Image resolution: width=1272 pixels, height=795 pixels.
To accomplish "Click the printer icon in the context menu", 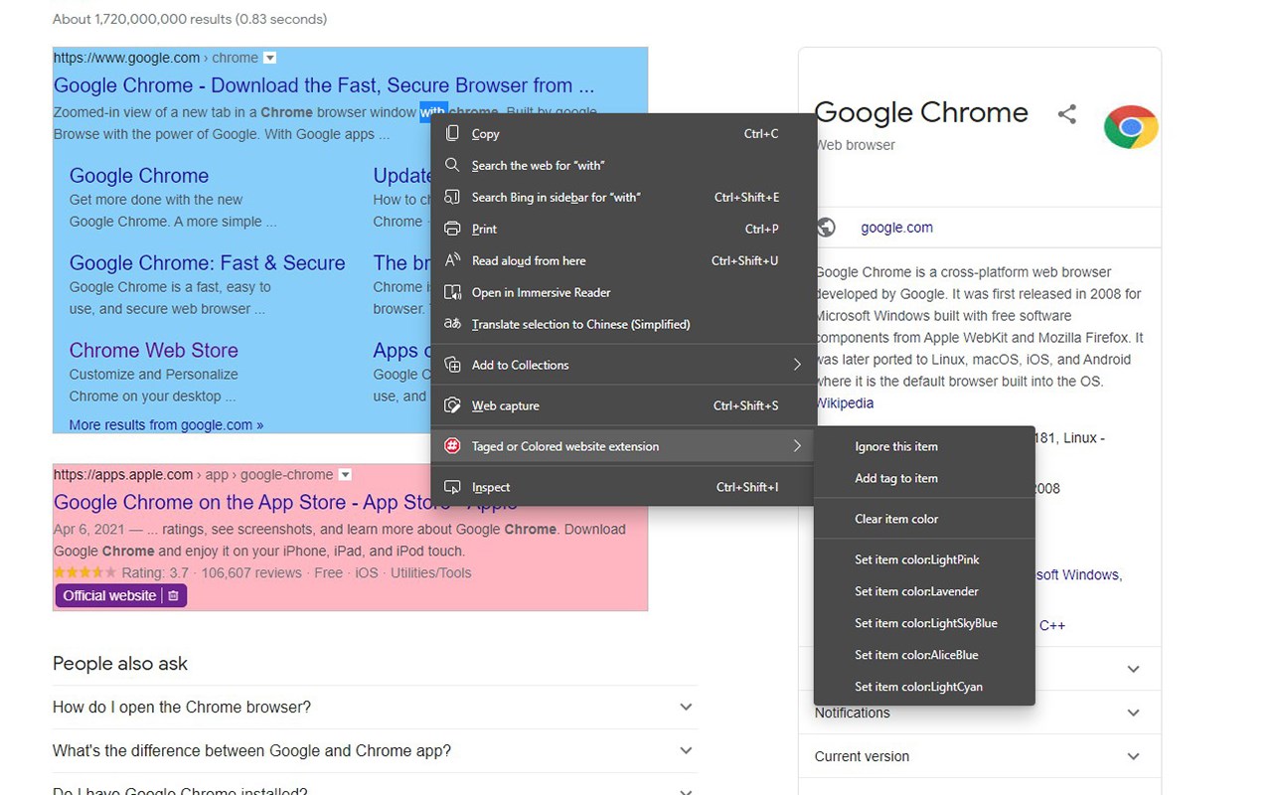I will [x=452, y=229].
